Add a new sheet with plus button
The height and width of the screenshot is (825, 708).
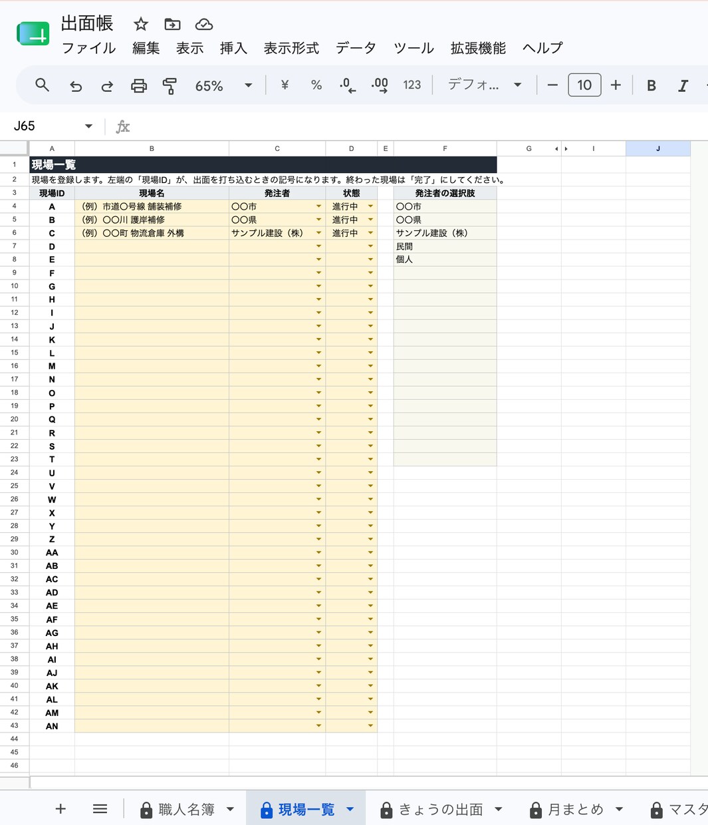click(60, 809)
